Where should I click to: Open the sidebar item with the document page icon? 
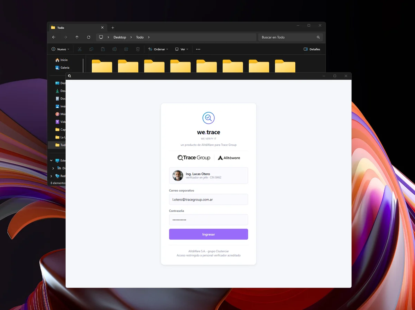click(x=60, y=99)
